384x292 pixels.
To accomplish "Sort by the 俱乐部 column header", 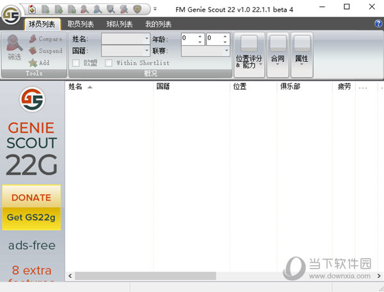I will pyautogui.click(x=305, y=86).
